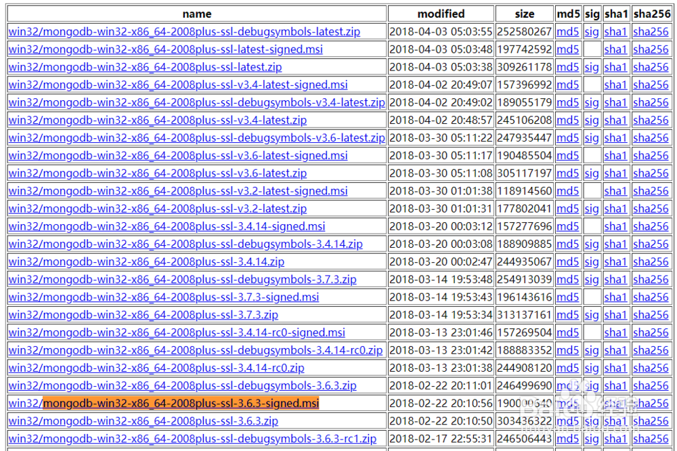Viewport: 677px width, 451px height.
Task: Open sha1 link for ssl-latest.zip row
Action: tap(615, 67)
